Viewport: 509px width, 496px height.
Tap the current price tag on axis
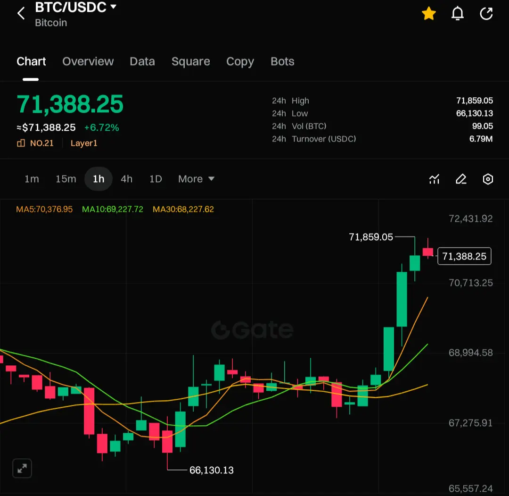click(464, 256)
